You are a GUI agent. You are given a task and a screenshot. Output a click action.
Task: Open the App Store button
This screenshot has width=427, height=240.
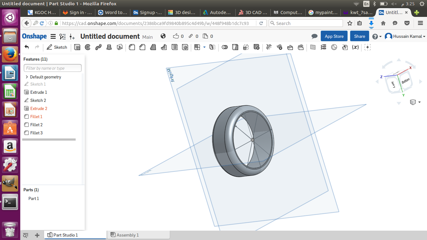coord(334,36)
